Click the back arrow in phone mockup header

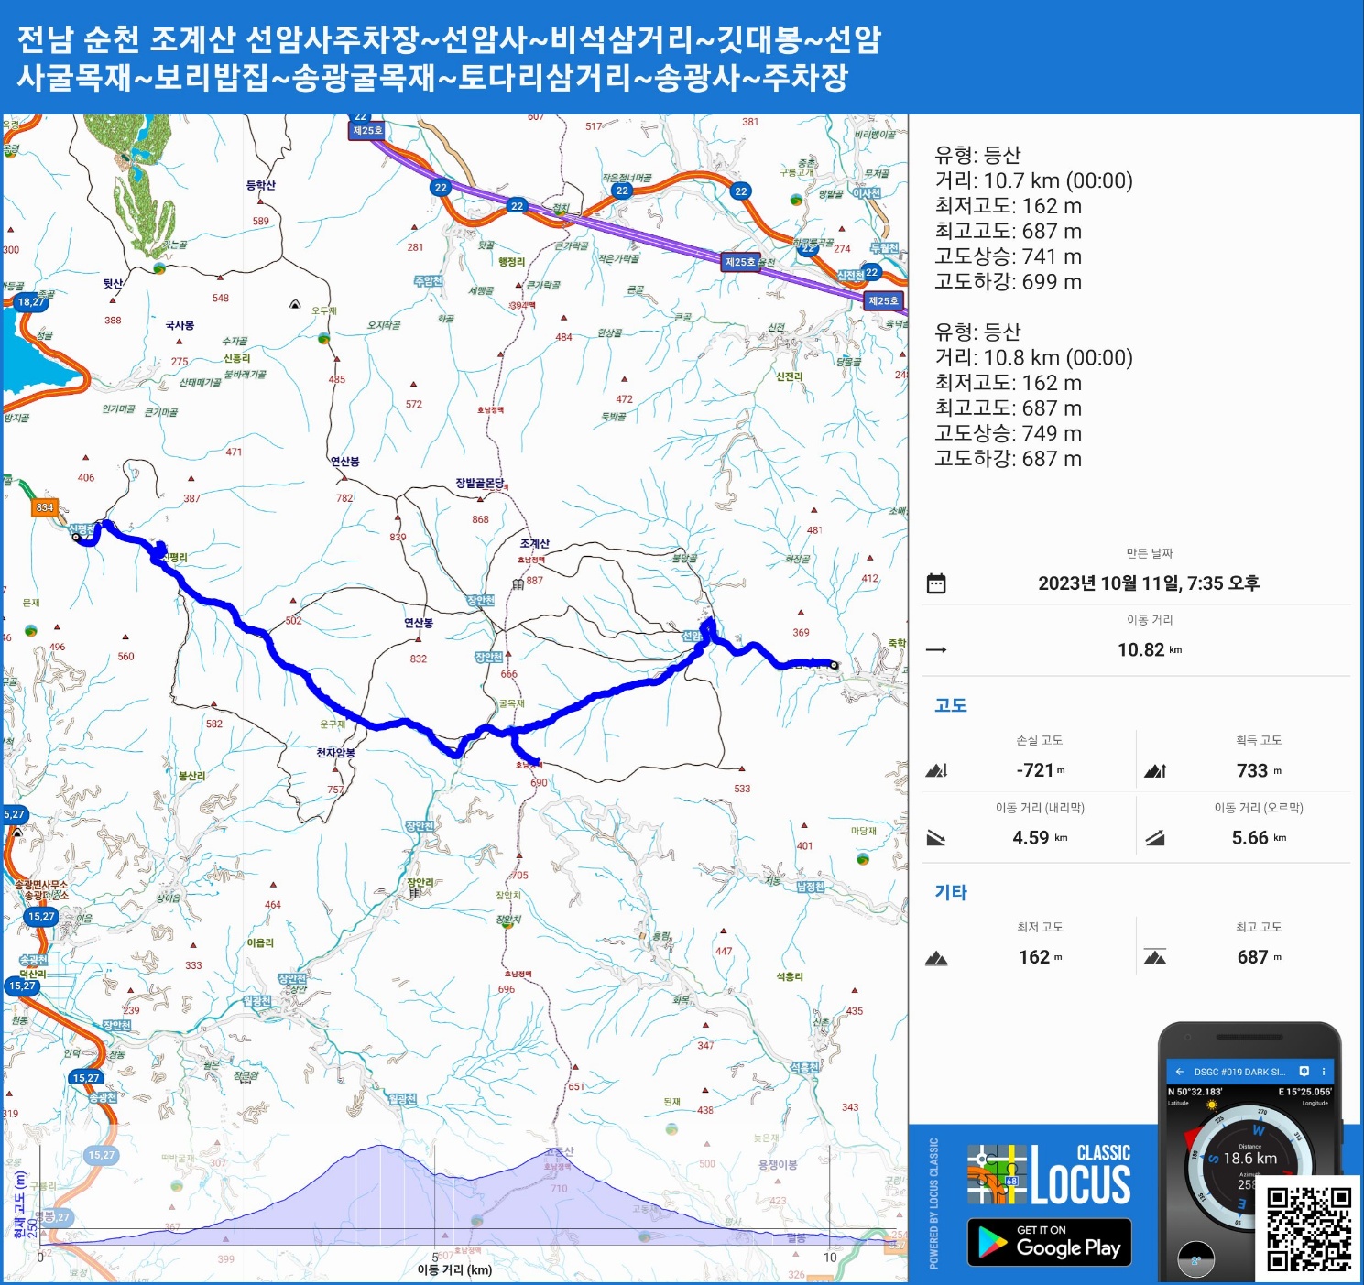point(1179,1071)
